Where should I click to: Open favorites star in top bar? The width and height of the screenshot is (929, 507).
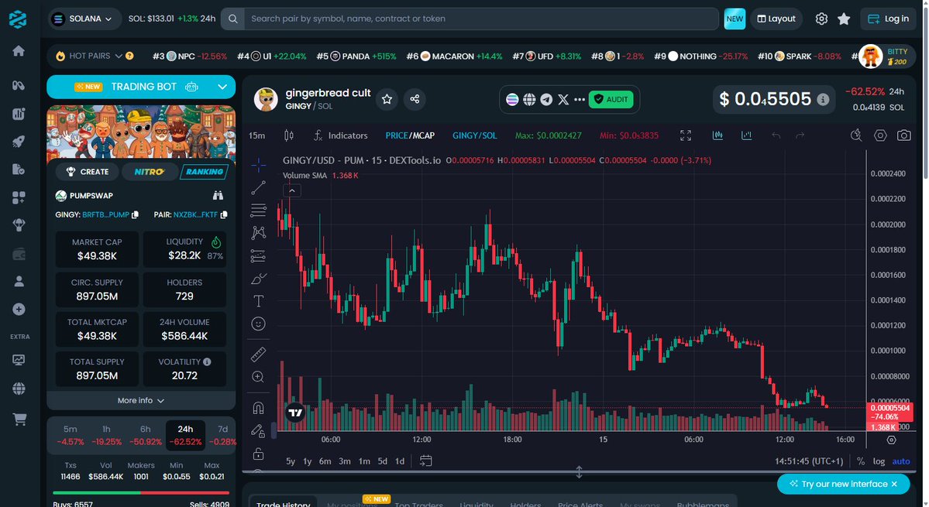[x=844, y=19]
